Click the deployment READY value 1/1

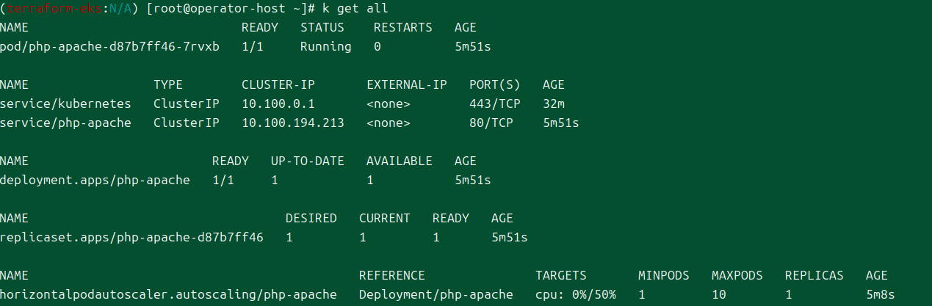pyautogui.click(x=223, y=181)
